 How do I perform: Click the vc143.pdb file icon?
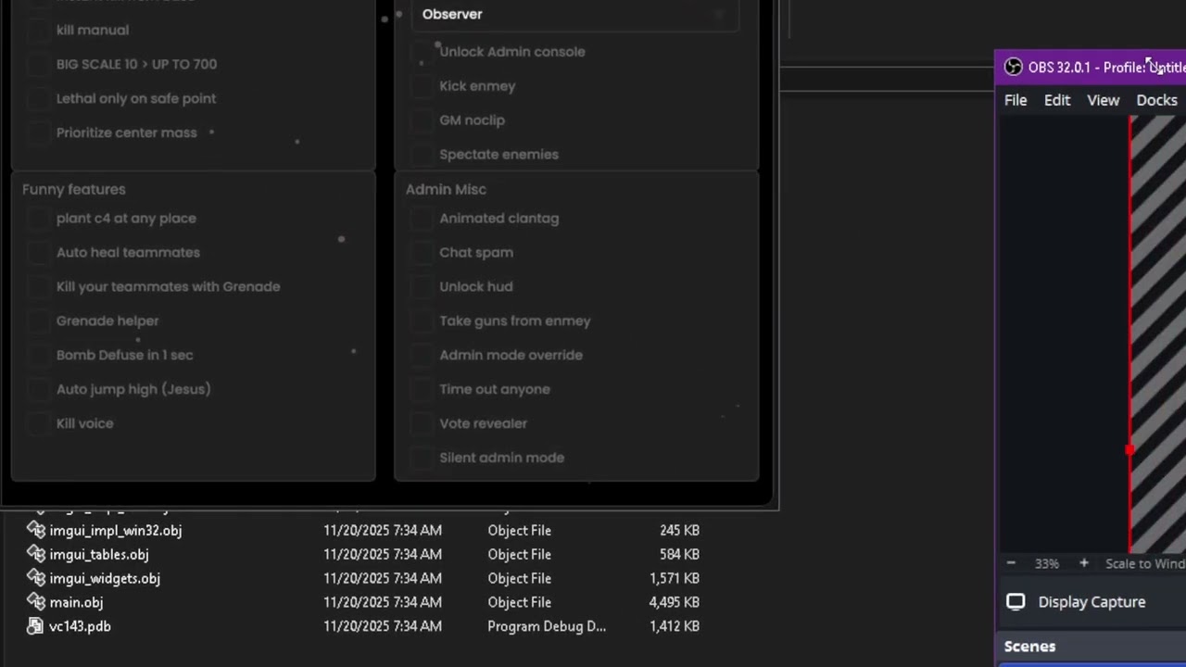click(35, 626)
